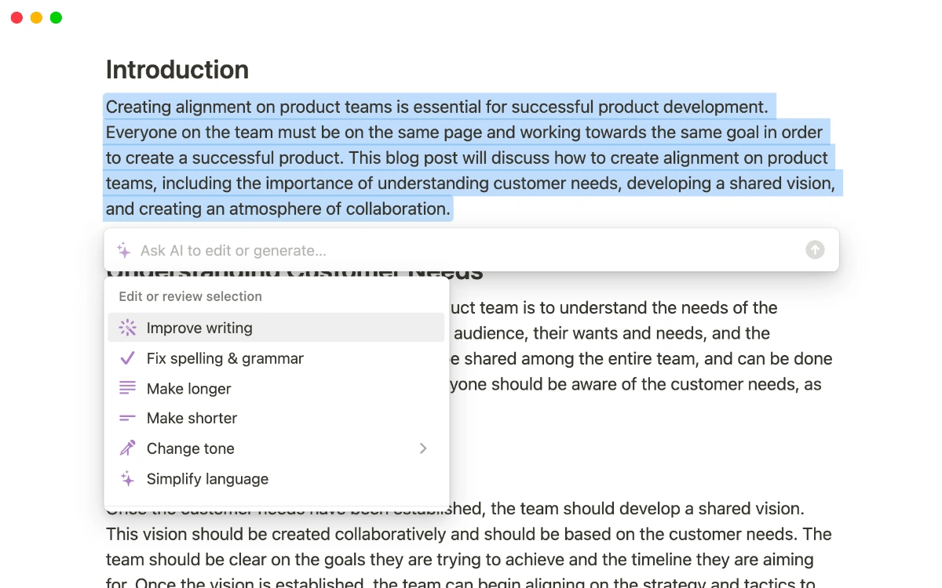Click the sparkle icon in Ask AI bar
The image size is (942, 588).
[124, 250]
